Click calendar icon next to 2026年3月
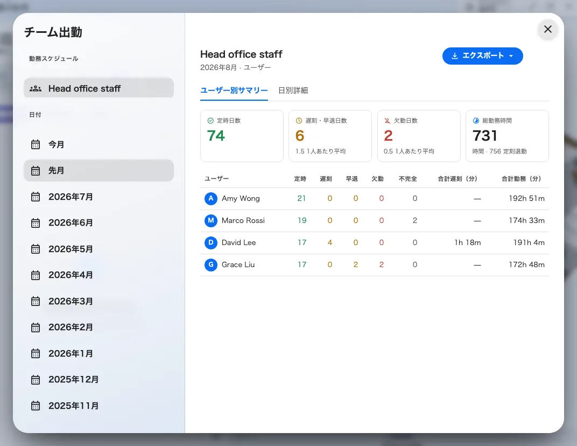The width and height of the screenshot is (577, 446). [36, 301]
